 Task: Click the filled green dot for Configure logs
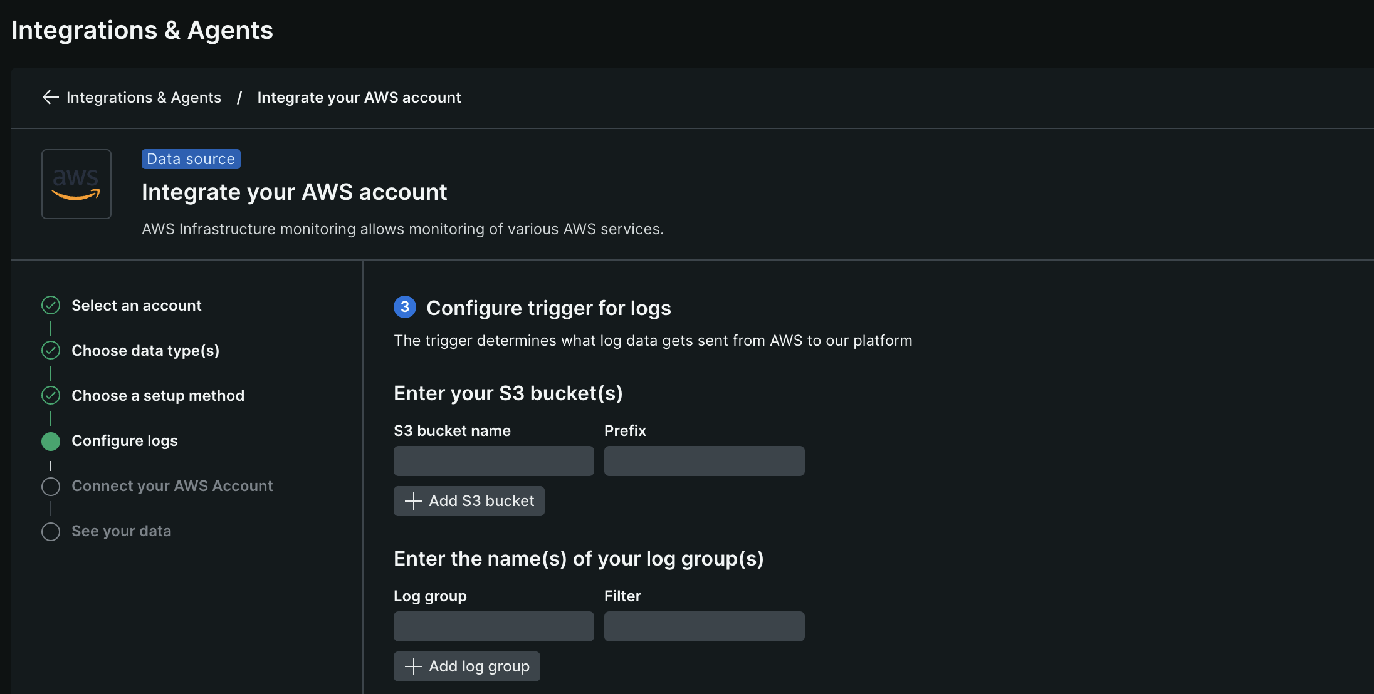coord(51,442)
